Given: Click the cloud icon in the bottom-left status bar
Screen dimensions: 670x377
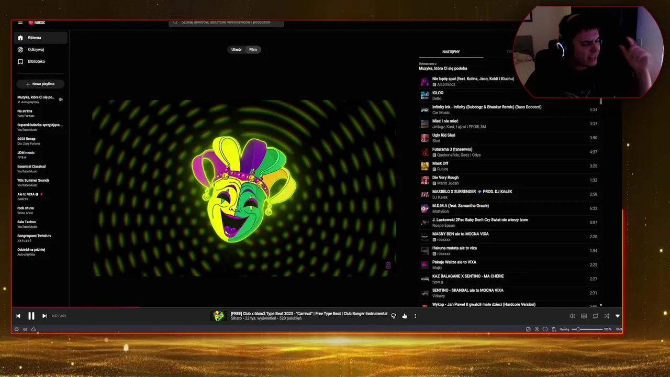Looking at the screenshot, I should pos(33,329).
